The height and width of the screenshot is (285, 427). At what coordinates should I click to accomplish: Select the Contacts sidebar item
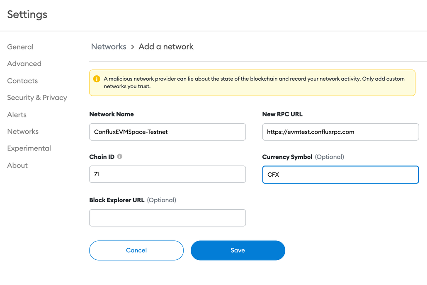point(22,81)
